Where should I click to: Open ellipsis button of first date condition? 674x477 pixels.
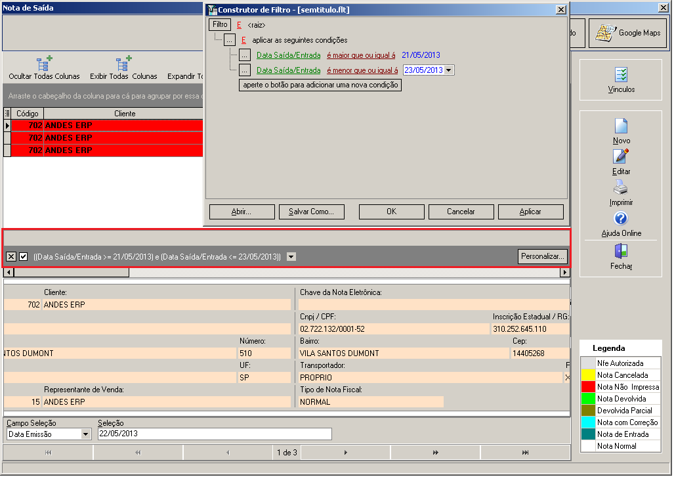tap(245, 55)
